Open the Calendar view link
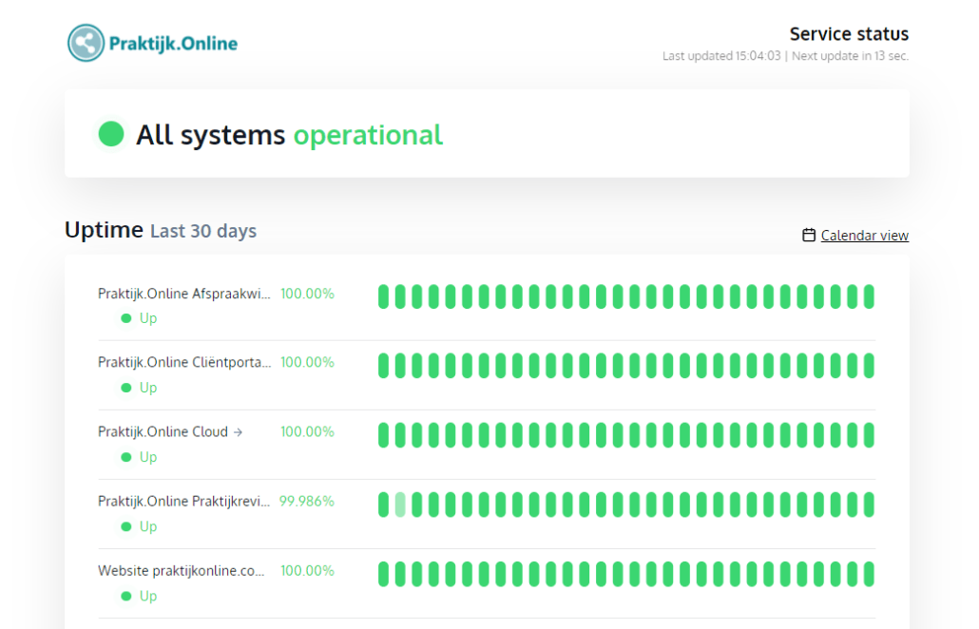The height and width of the screenshot is (629, 979). 865,236
